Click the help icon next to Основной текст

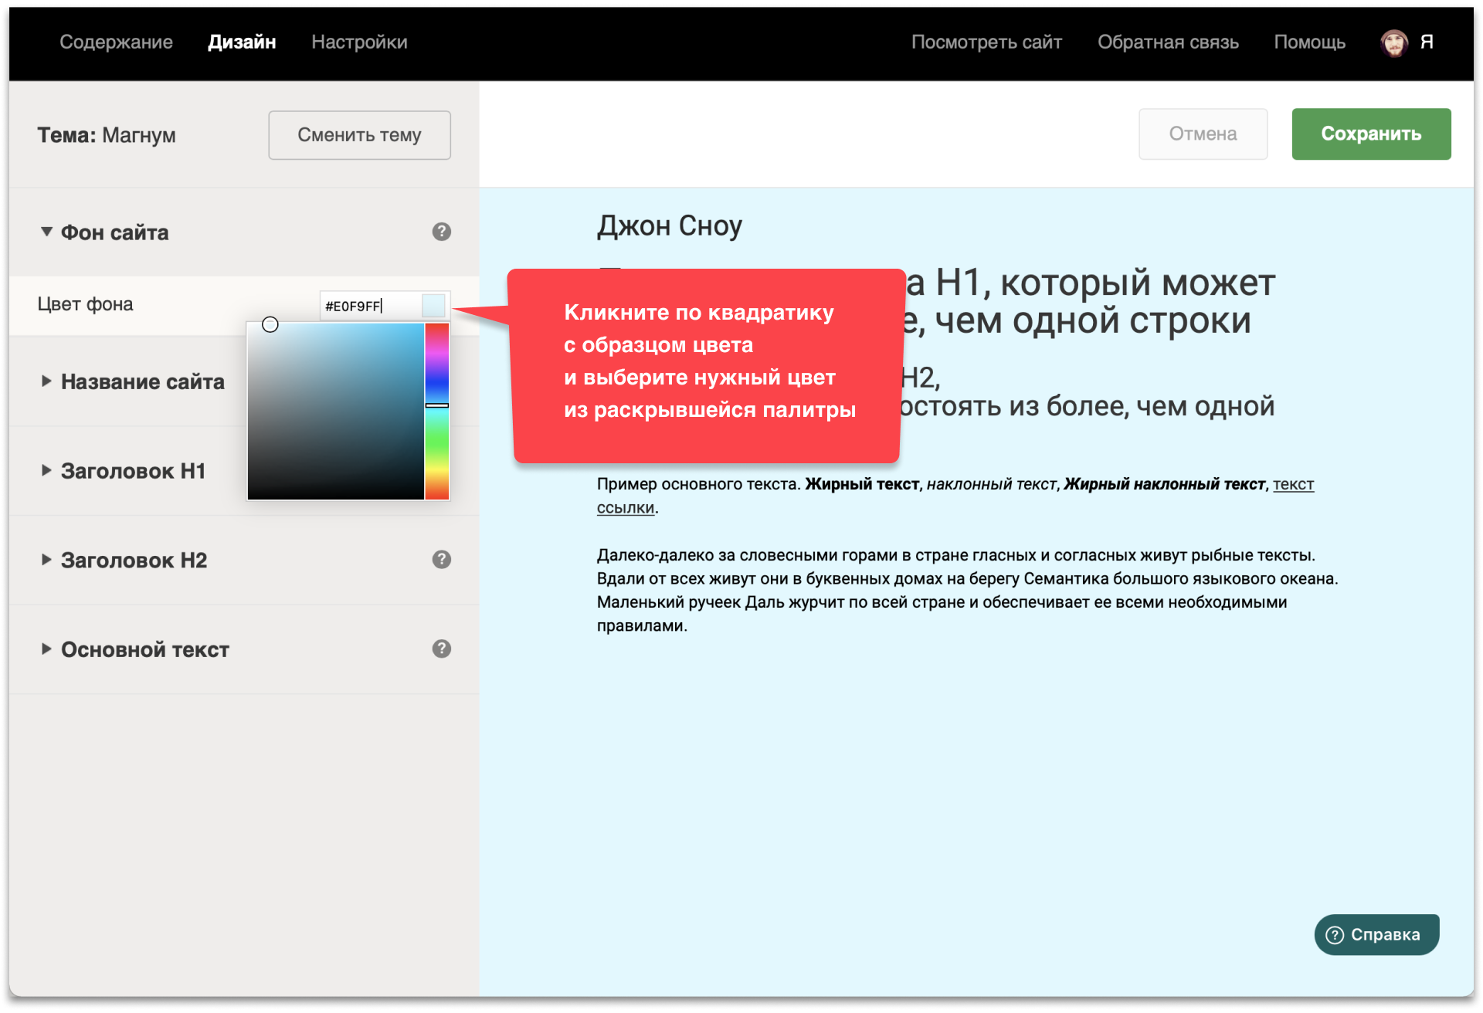pos(441,649)
